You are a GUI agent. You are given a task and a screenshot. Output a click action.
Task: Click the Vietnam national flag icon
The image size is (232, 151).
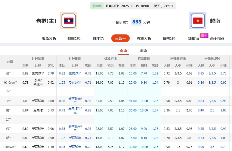[198, 21]
